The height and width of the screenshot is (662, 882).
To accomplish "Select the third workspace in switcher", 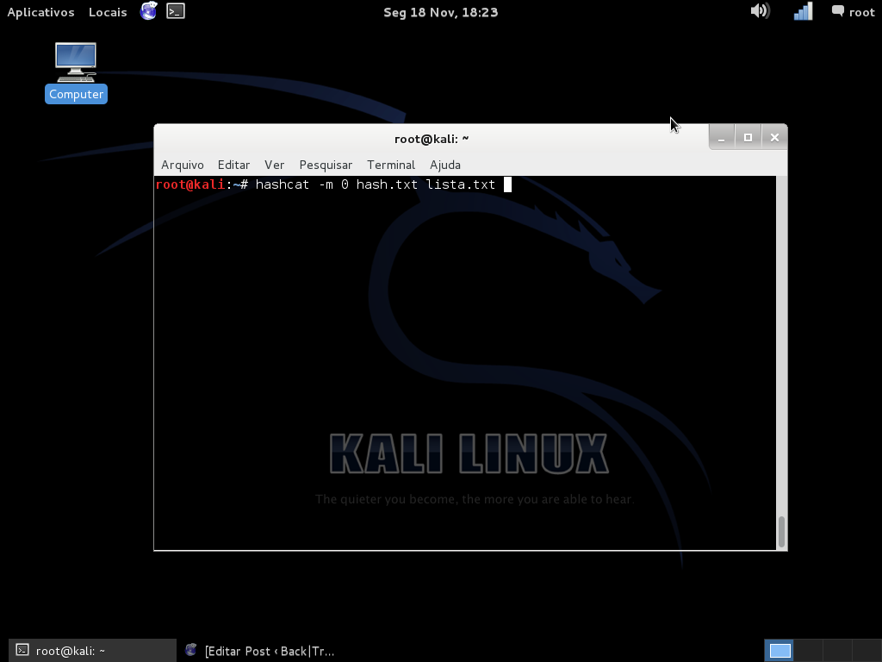I will [x=837, y=651].
